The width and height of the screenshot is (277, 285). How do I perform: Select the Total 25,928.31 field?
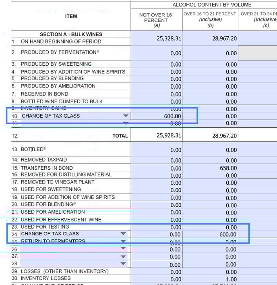pos(157,135)
